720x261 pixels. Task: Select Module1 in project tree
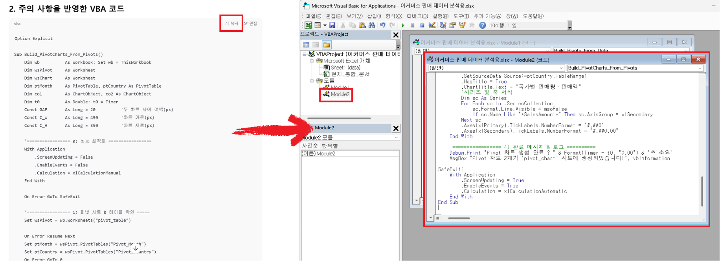coord(336,88)
